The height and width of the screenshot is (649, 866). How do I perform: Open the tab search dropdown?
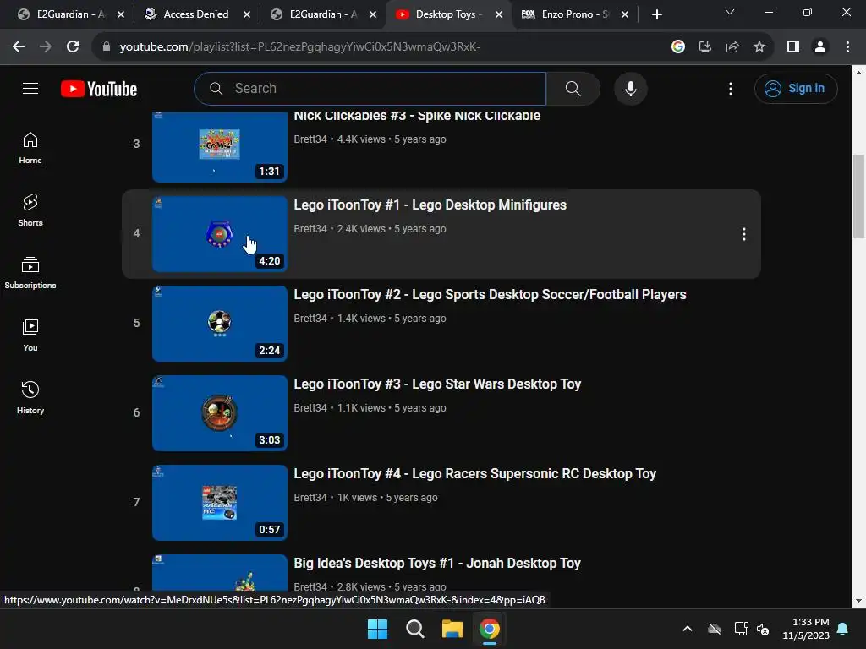730,12
